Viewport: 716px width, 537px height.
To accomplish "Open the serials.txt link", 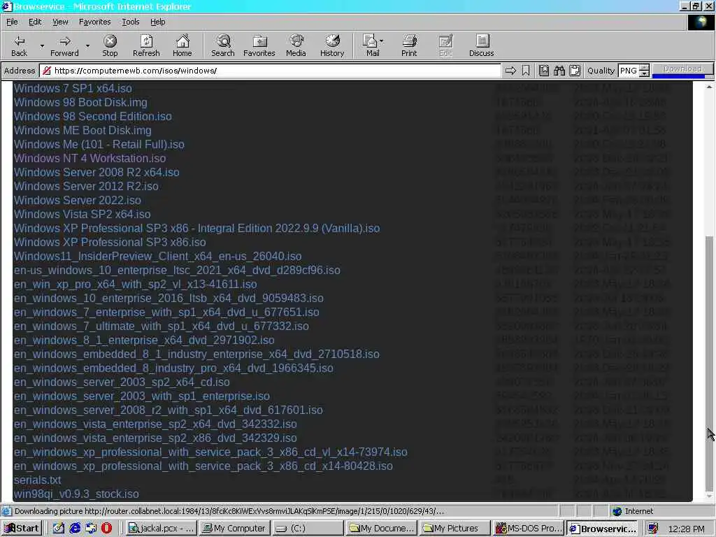I will click(x=38, y=480).
